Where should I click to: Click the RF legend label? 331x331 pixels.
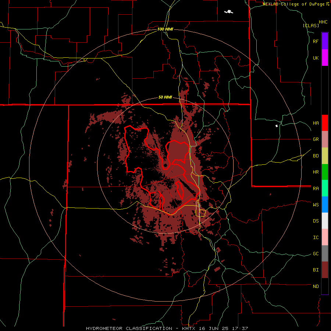316,41
